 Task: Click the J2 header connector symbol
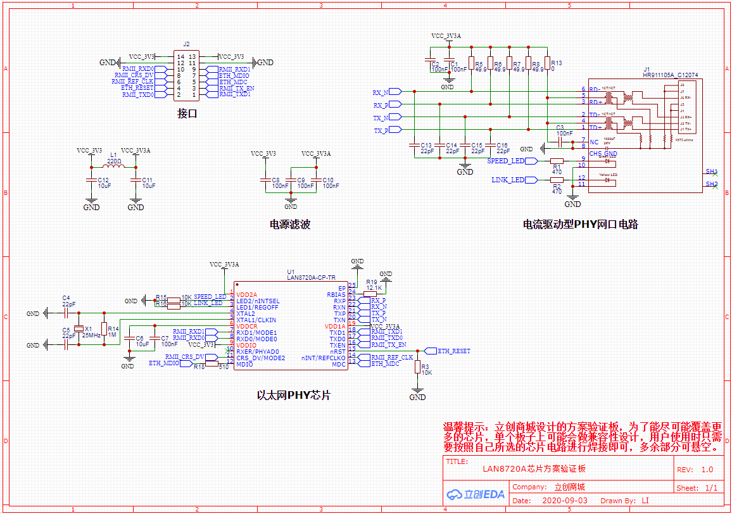pyautogui.click(x=186, y=75)
